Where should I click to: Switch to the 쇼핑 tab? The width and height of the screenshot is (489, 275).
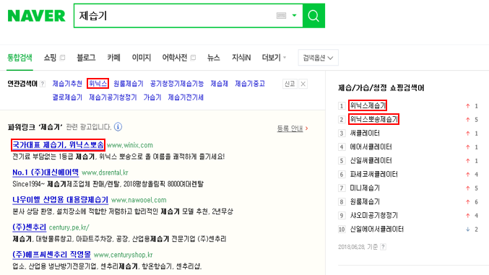pos(50,58)
